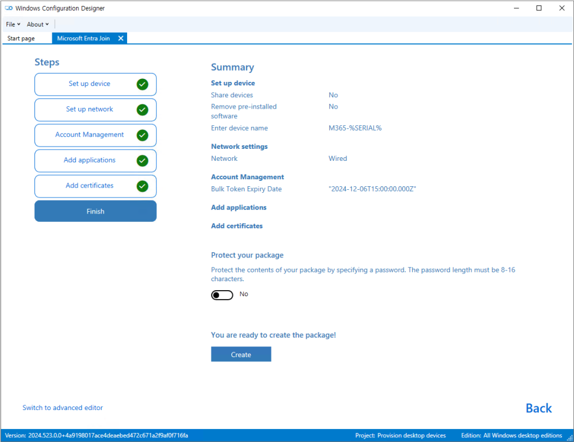Click You are ready to create the package text
This screenshot has height=442, width=574.
tap(273, 335)
